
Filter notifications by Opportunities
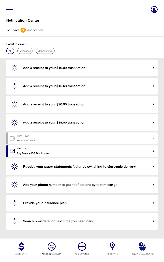45,51
